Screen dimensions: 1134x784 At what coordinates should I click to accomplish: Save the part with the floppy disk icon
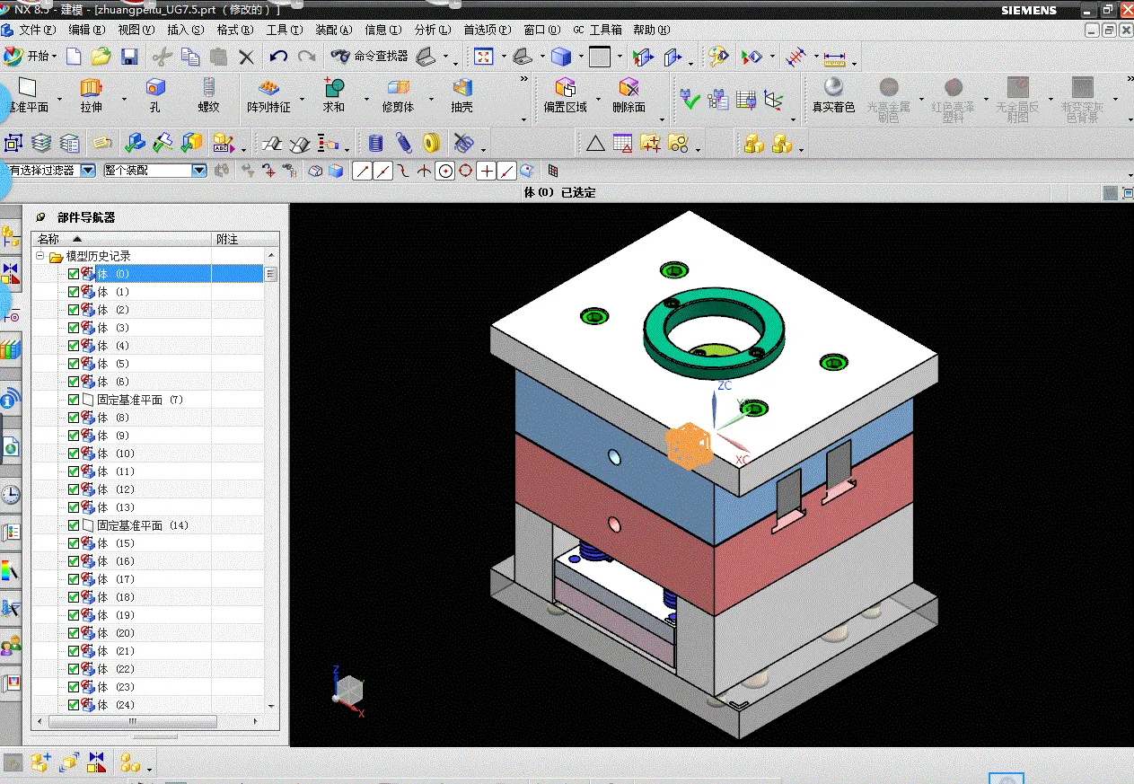tap(129, 57)
